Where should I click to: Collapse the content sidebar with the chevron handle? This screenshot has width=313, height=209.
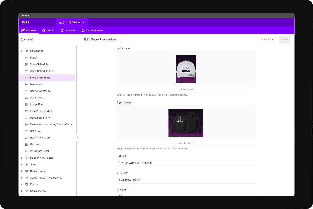click(77, 138)
